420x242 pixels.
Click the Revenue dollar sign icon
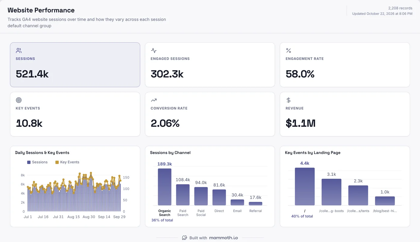pos(289,100)
